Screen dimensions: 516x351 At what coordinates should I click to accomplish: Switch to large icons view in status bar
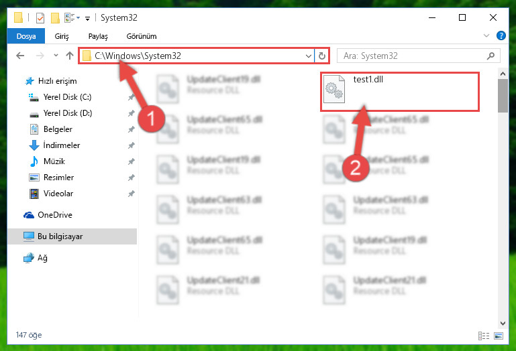coord(499,336)
